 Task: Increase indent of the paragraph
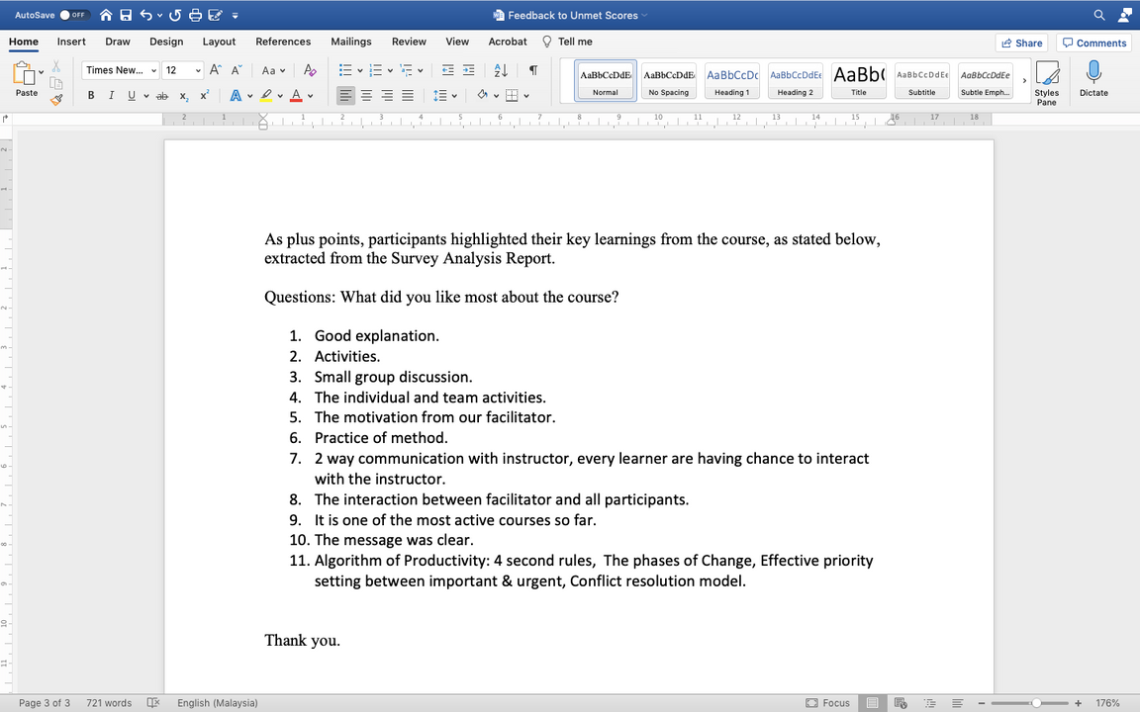[x=468, y=70]
